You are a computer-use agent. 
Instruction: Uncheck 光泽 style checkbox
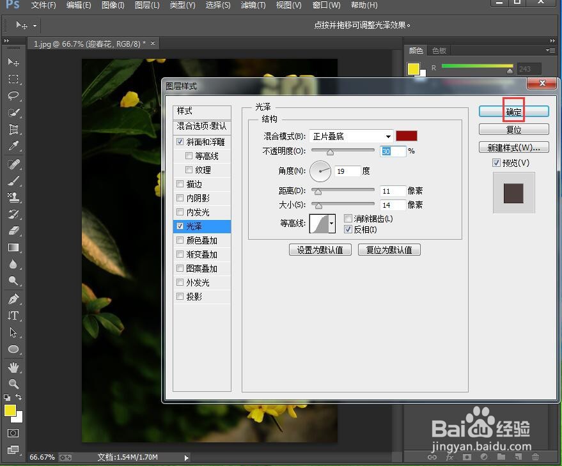pos(180,226)
